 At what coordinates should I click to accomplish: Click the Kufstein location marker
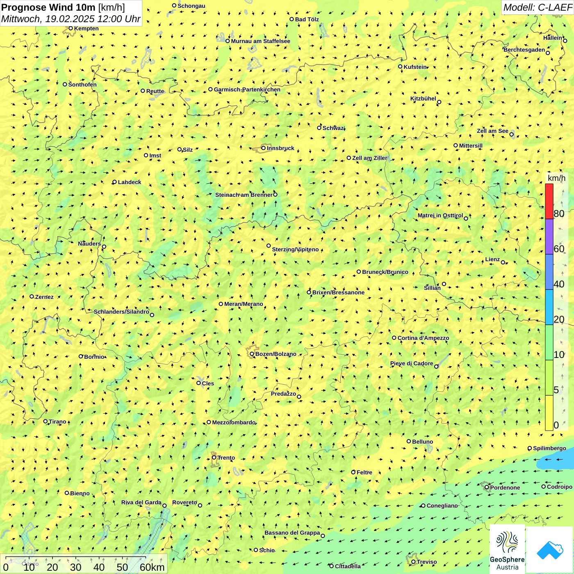(401, 66)
